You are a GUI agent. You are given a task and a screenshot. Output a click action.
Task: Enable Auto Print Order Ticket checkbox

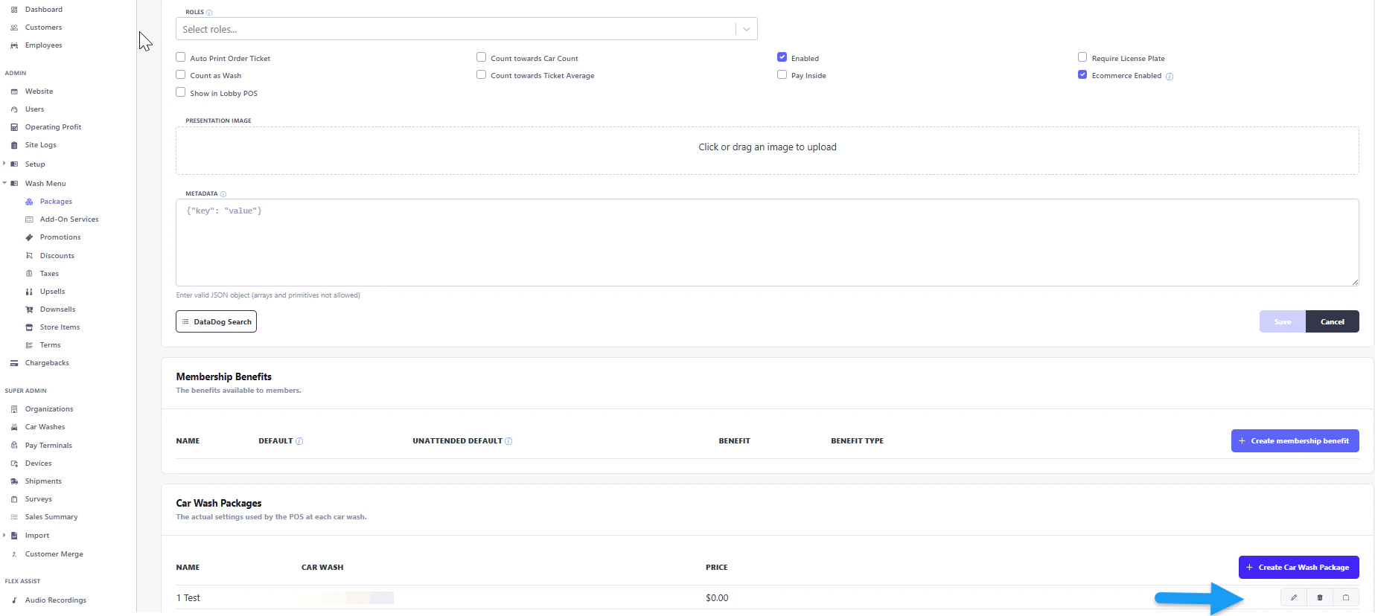coord(180,57)
